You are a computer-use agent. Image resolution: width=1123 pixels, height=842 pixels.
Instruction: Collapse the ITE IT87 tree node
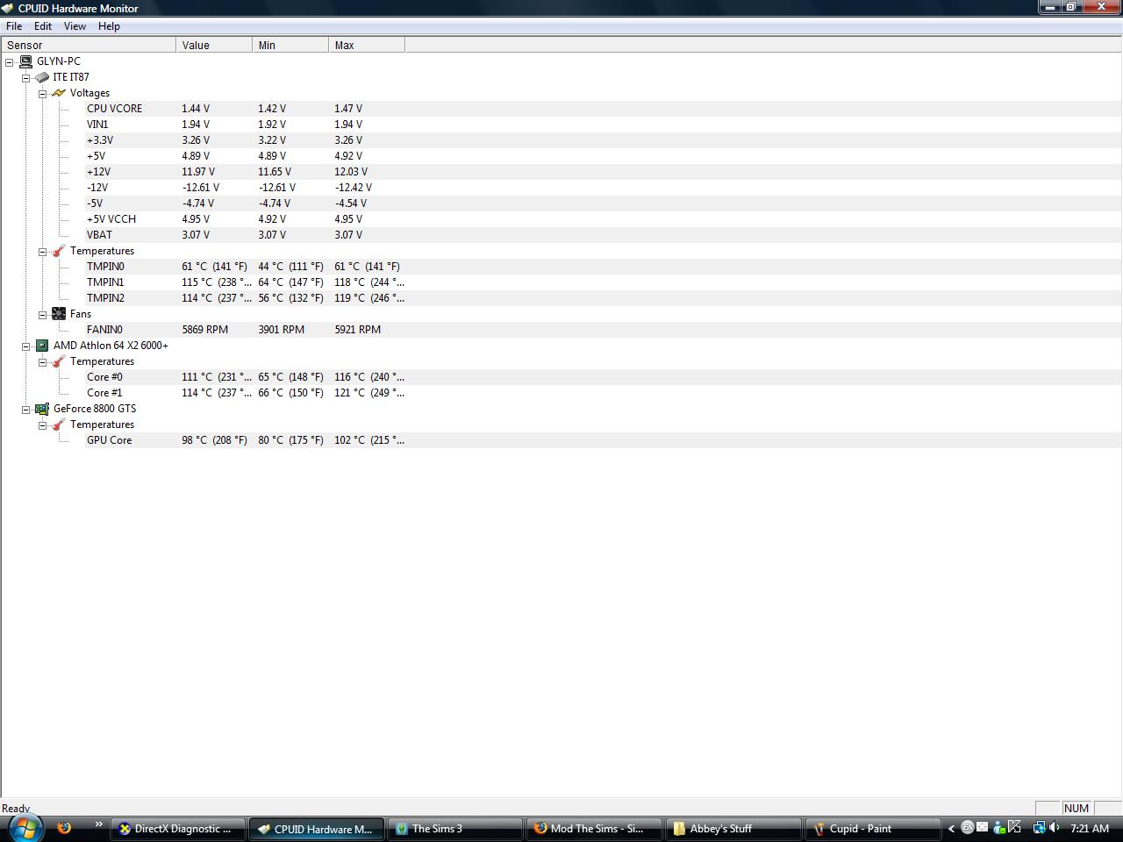(x=26, y=77)
